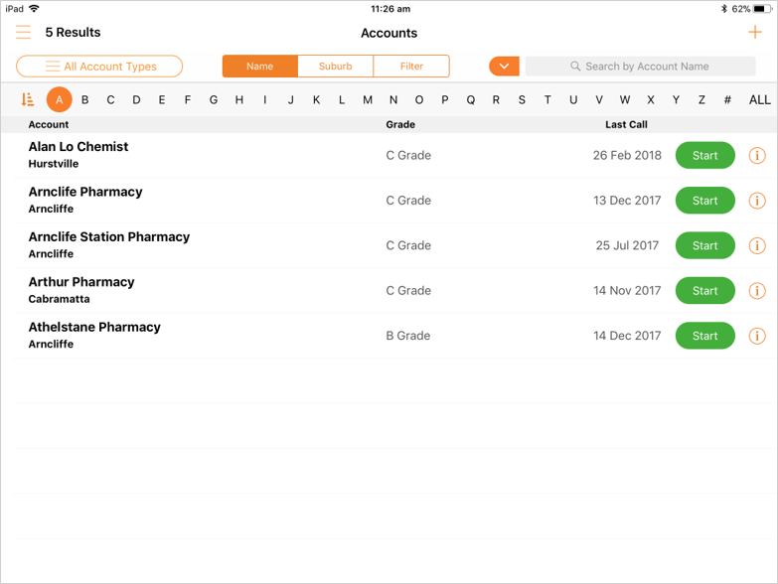778x584 pixels.
Task: Select letter B in index
Action: 84,100
